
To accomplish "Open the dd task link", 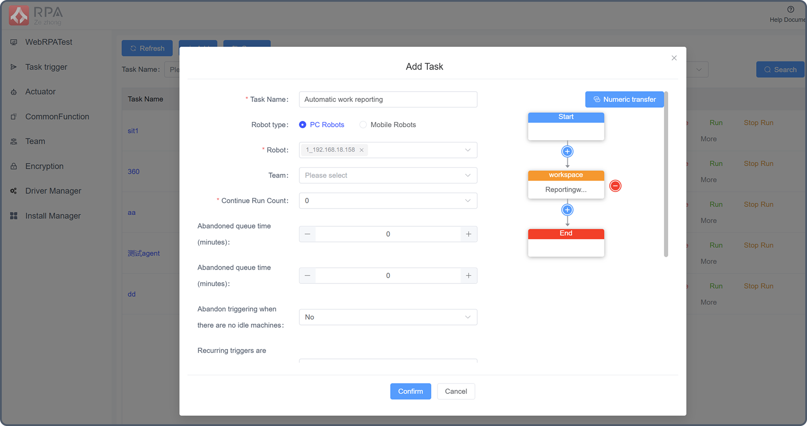I will pyautogui.click(x=132, y=294).
